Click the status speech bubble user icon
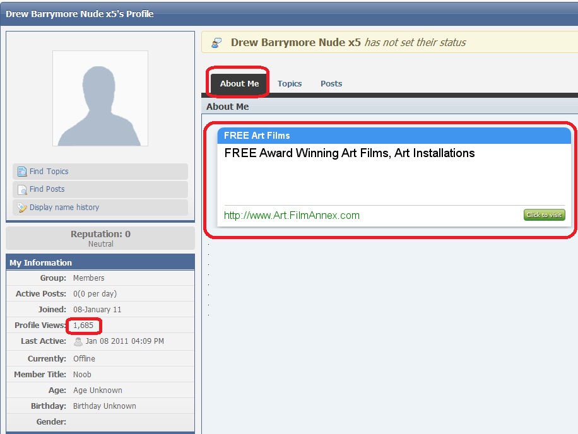The image size is (578, 434). point(216,43)
